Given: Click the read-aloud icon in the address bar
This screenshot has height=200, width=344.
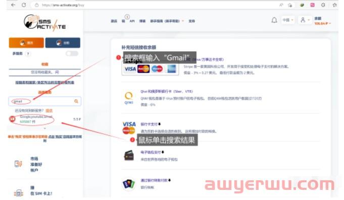Looking at the screenshot, I should [x=281, y=5].
